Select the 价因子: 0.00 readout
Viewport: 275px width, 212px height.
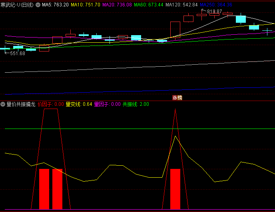click(x=51, y=105)
